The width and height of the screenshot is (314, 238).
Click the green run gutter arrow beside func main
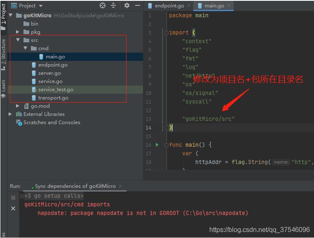(157, 145)
